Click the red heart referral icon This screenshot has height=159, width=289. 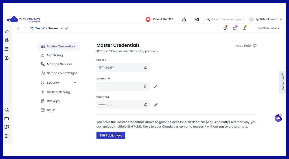point(148,19)
